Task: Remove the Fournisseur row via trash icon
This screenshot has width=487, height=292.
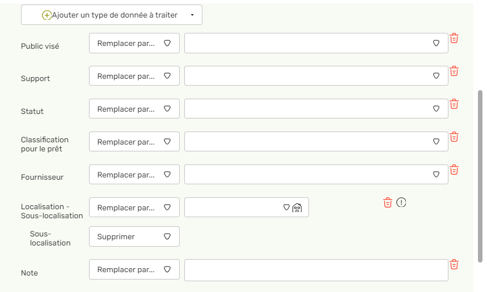Action: pyautogui.click(x=454, y=170)
